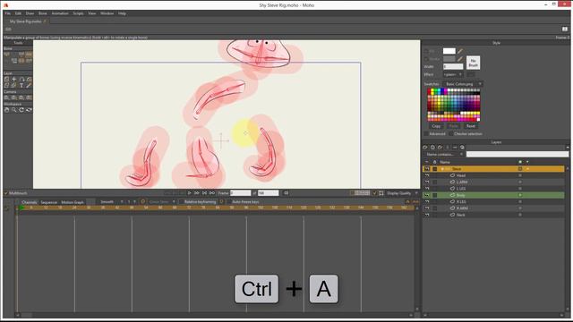
Task: Toggle the Fill checkbox in Style panel
Action: click(426, 51)
